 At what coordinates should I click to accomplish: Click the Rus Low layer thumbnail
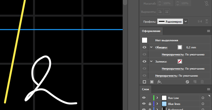[x=164, y=98]
